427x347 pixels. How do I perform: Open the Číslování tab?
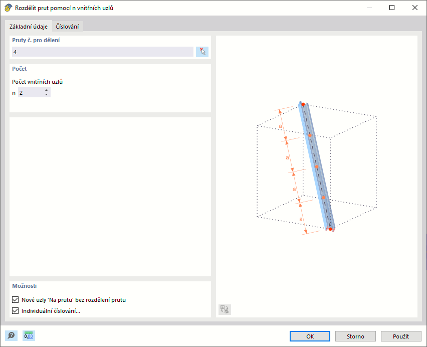[67, 27]
